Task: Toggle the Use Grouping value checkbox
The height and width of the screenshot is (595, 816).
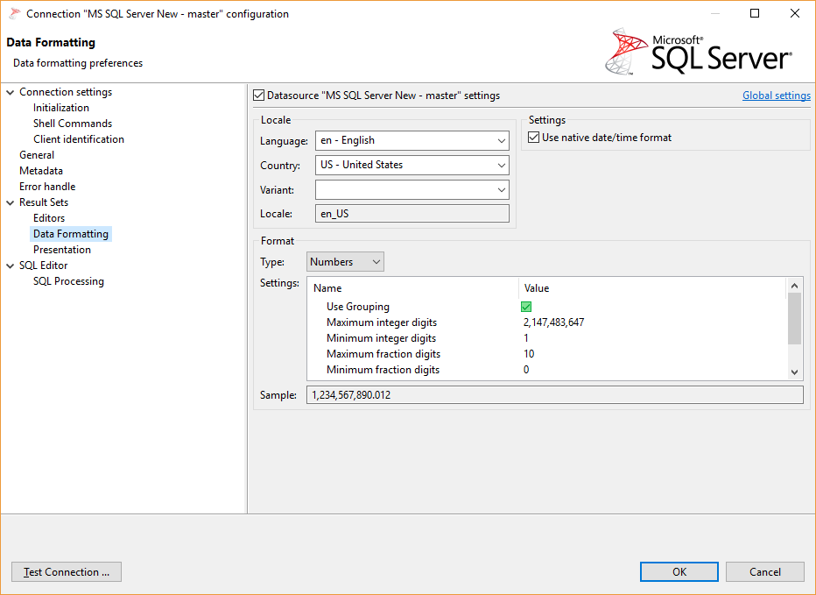Action: coord(525,306)
